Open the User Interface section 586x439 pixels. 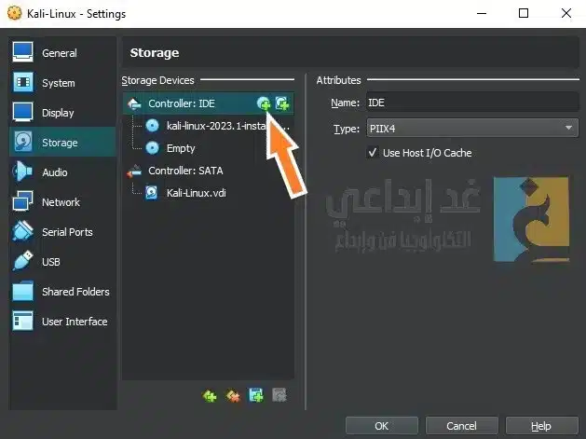click(62, 322)
